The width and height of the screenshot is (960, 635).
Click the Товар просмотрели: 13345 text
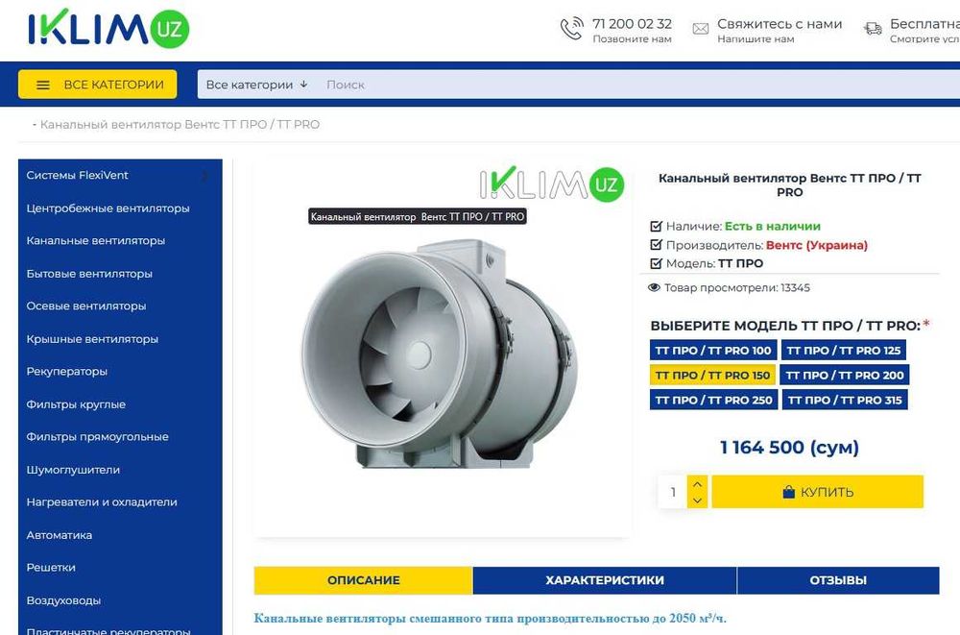(737, 287)
